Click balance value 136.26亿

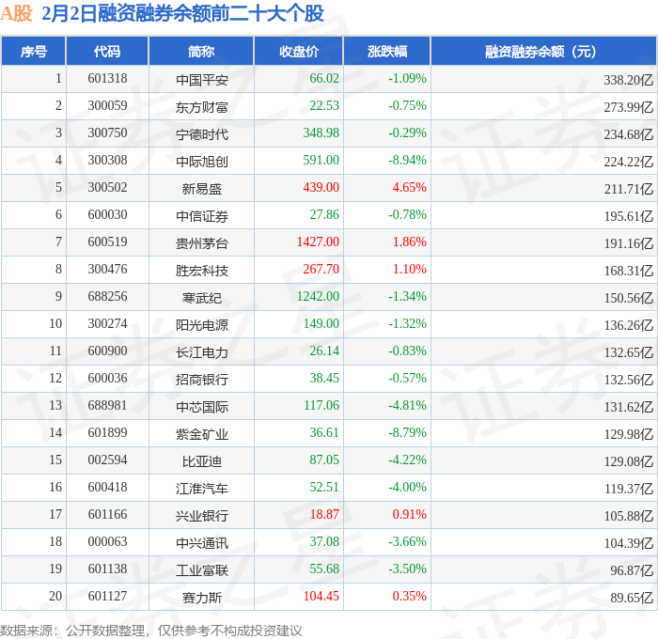(x=628, y=325)
